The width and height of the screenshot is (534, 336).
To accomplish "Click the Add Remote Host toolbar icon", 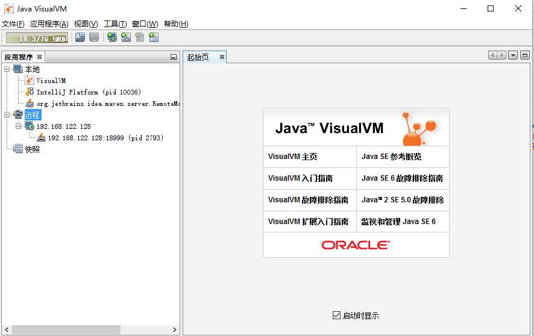I will click(112, 37).
